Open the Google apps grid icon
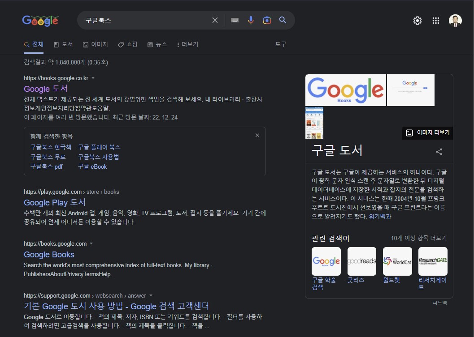The image size is (474, 337). (435, 21)
